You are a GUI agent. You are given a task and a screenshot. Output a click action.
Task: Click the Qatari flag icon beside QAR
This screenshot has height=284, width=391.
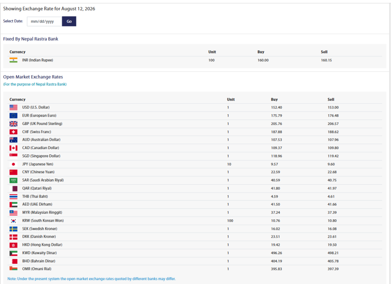(13, 188)
